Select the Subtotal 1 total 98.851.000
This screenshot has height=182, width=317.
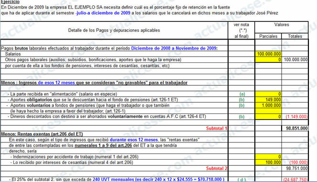click(295, 128)
